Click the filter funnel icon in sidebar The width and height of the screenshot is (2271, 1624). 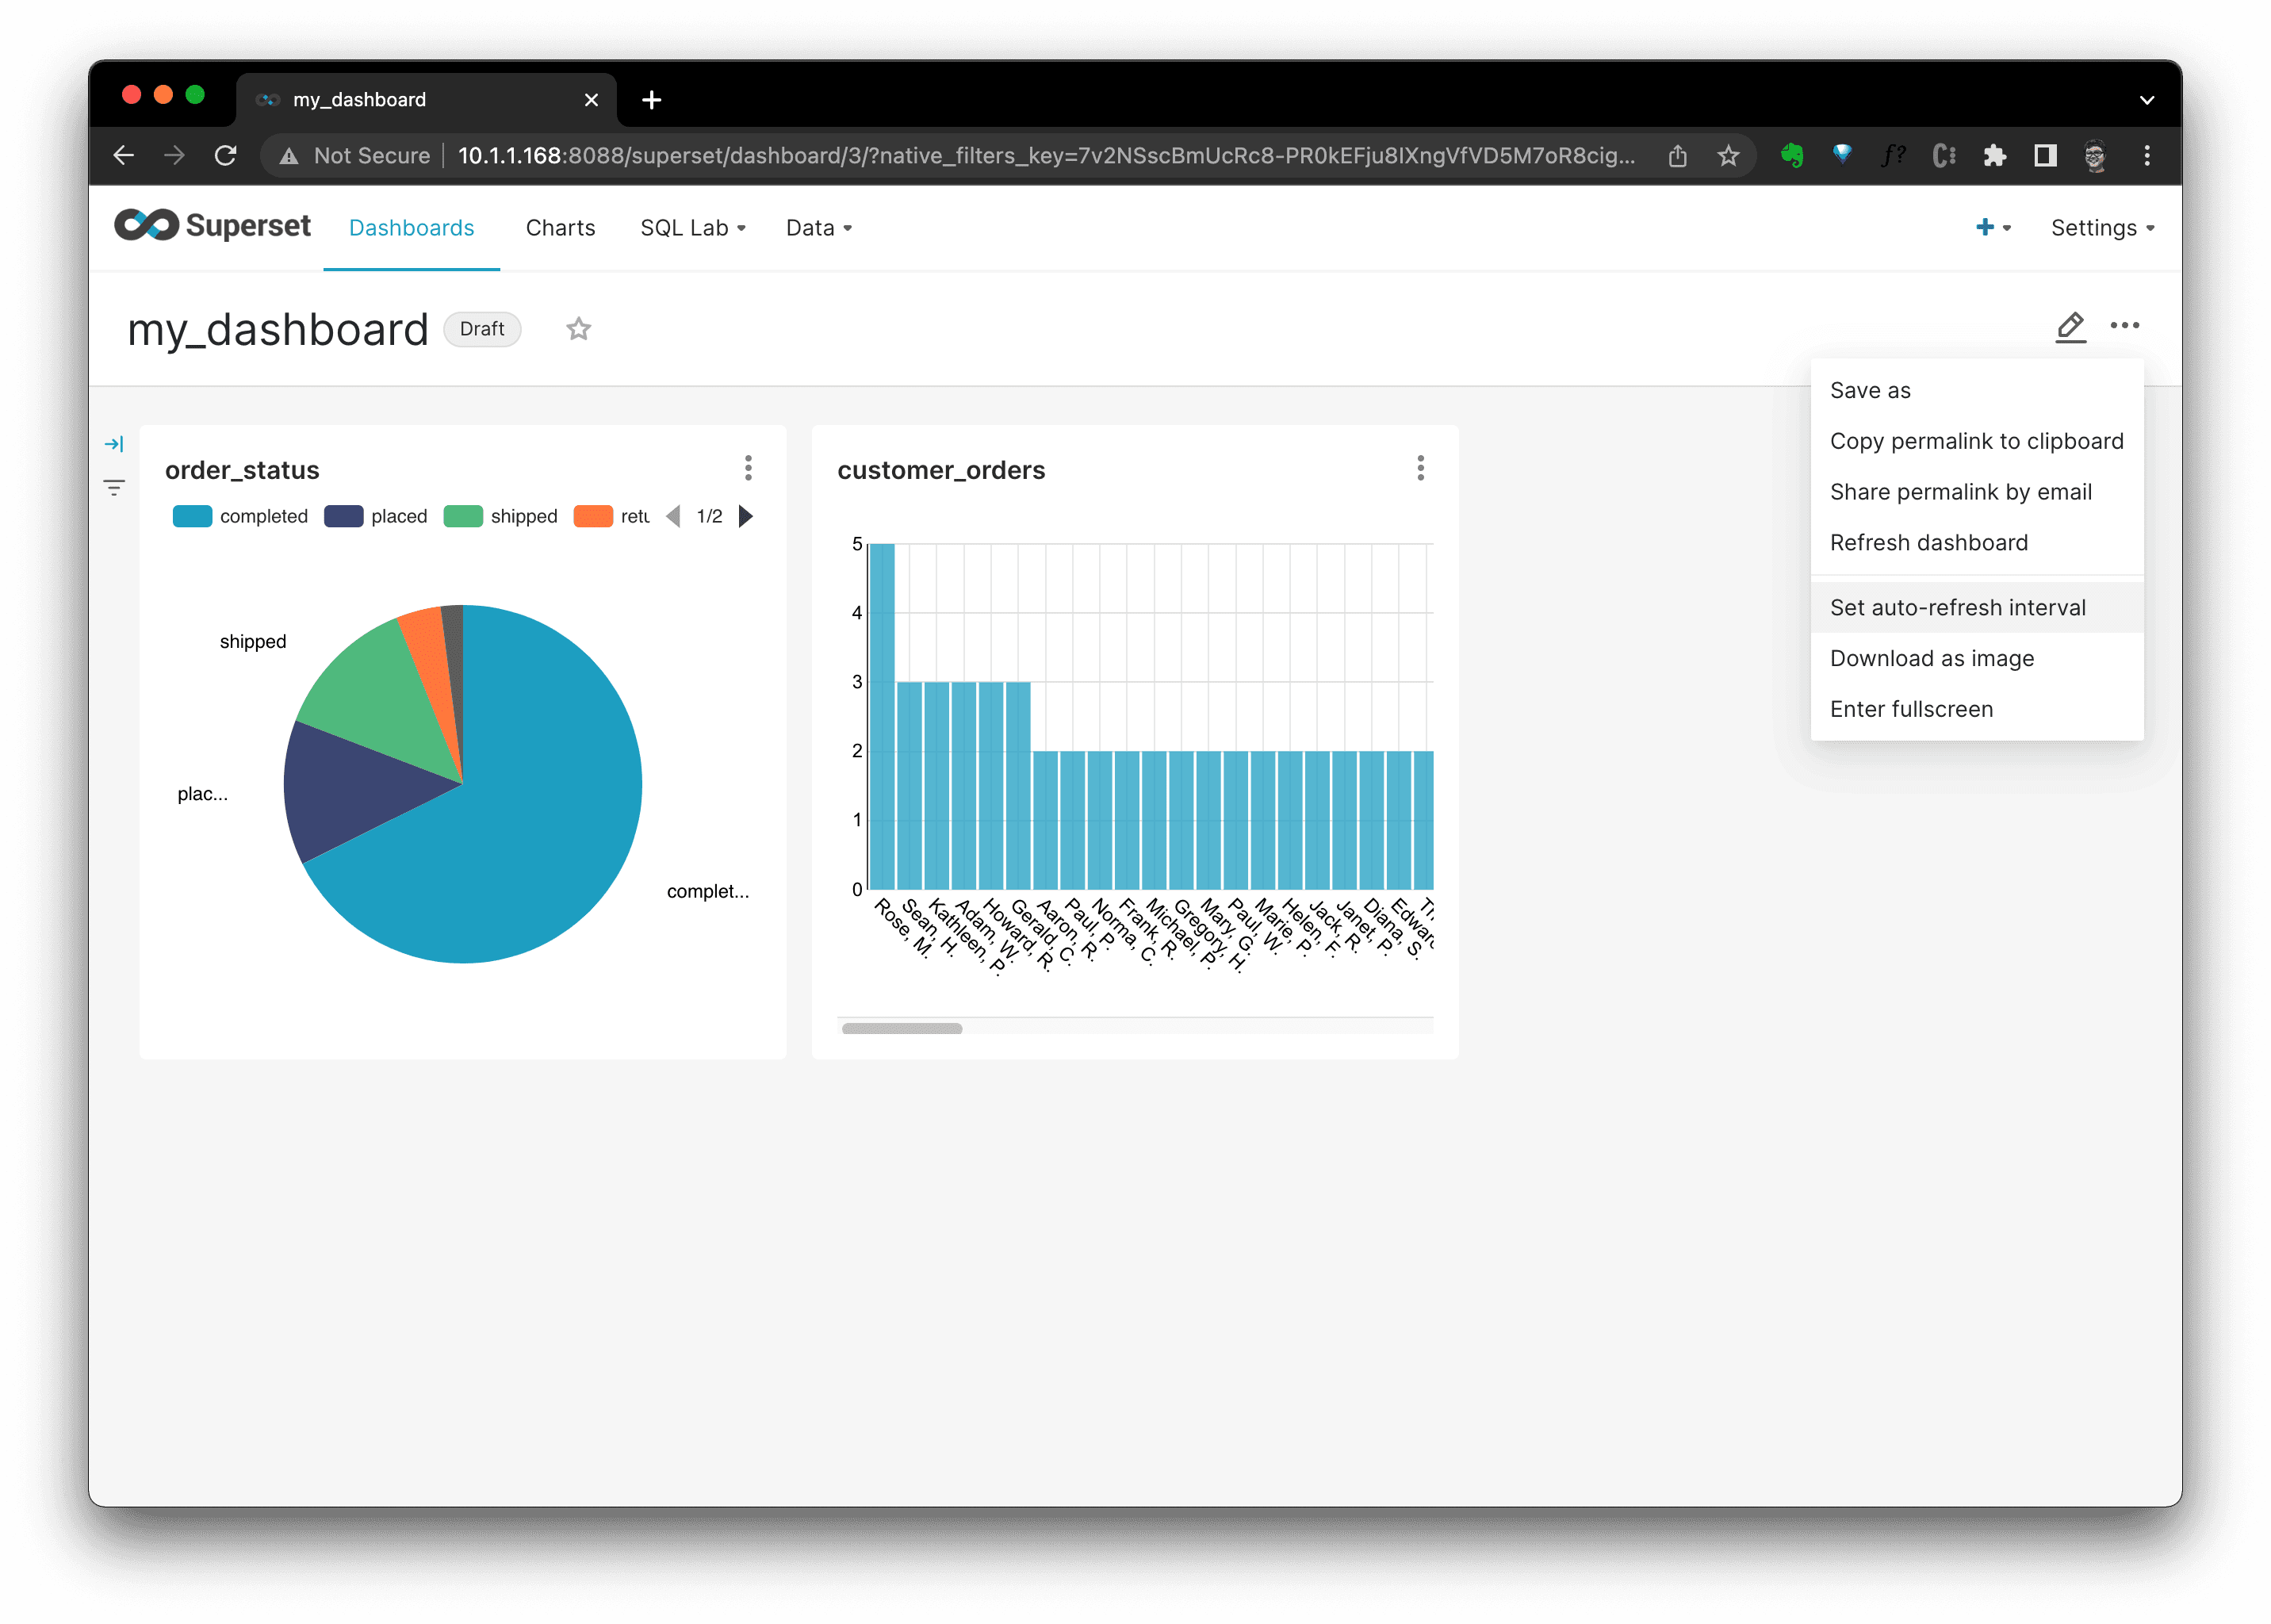[x=114, y=488]
